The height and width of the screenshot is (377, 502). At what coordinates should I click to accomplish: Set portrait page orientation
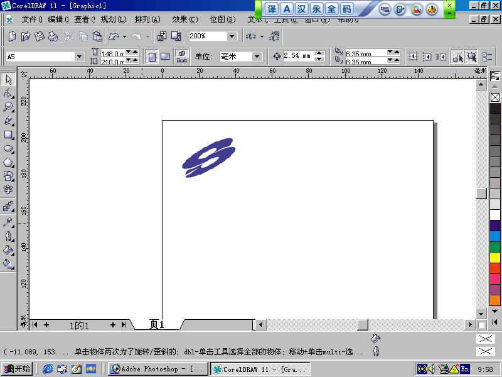click(x=152, y=57)
